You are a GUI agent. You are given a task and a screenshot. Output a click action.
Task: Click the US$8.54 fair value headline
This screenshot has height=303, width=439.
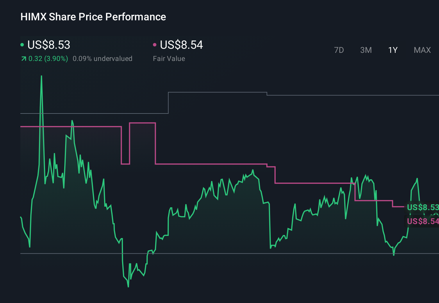click(181, 45)
